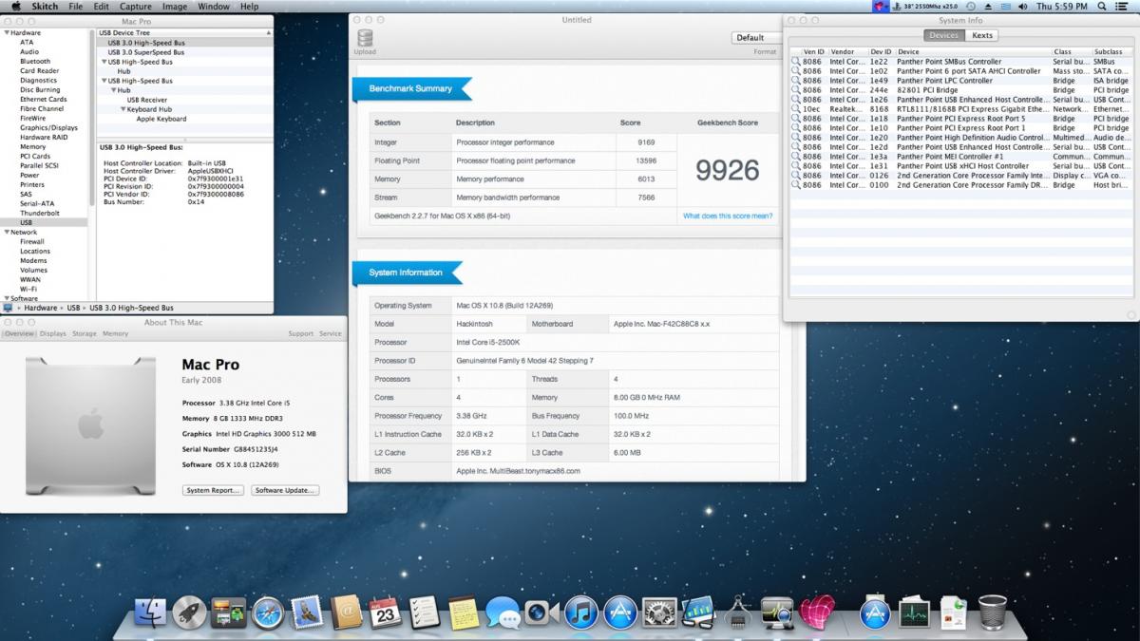Screen dimensions: 1140x641
Task: Open Skitch pink heart icon in Dock
Action: pos(816,613)
